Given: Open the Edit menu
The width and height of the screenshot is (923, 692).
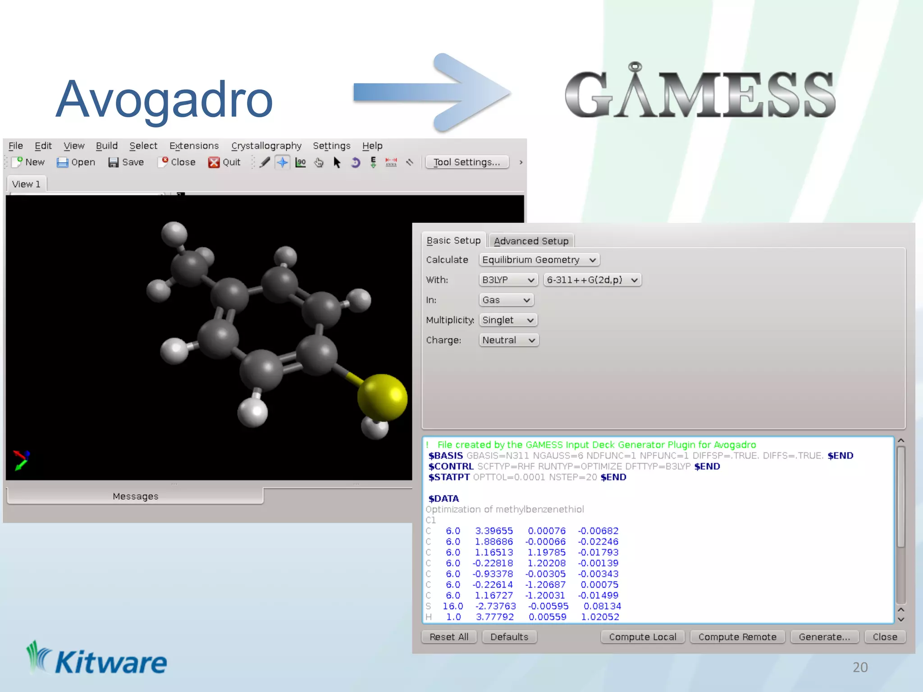Looking at the screenshot, I should (43, 146).
